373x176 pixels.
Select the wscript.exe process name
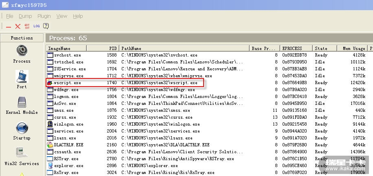[67, 83]
